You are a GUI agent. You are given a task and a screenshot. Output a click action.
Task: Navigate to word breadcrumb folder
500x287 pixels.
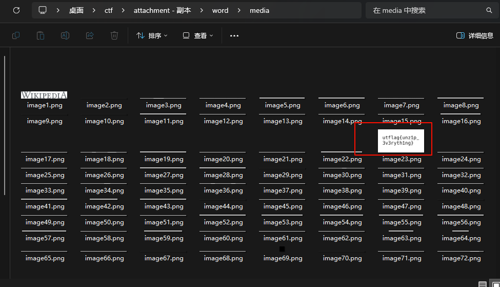(x=220, y=10)
